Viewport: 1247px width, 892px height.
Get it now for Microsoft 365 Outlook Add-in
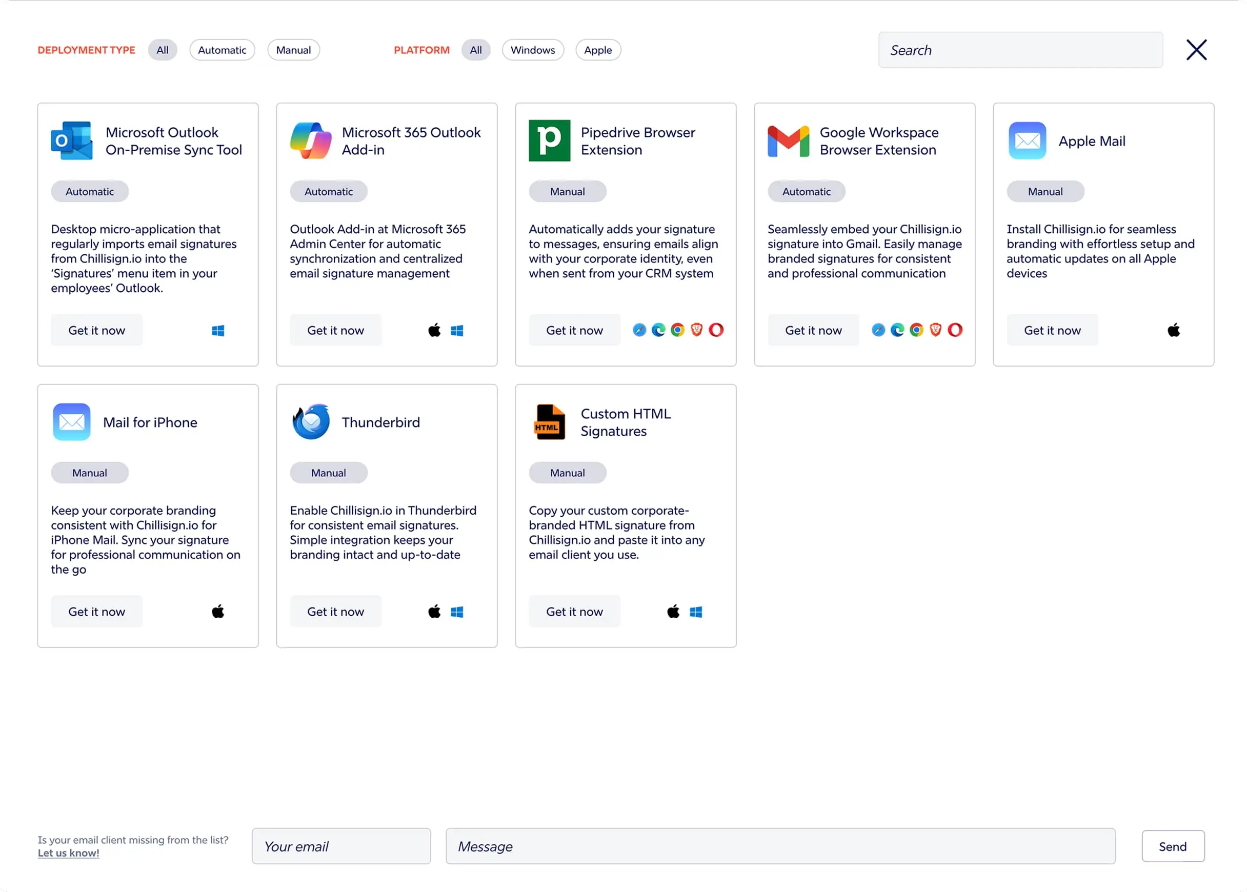336,330
